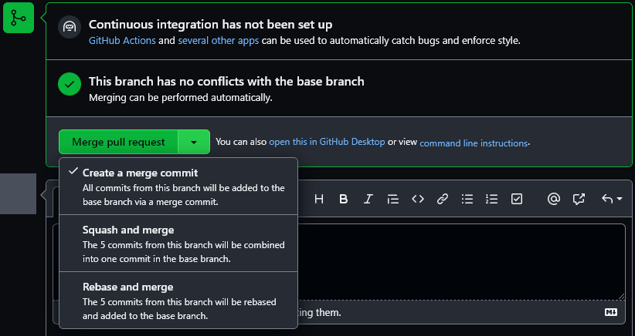635x336 pixels.
Task: Apply bold formatting in comment toolbar
Action: coord(344,199)
